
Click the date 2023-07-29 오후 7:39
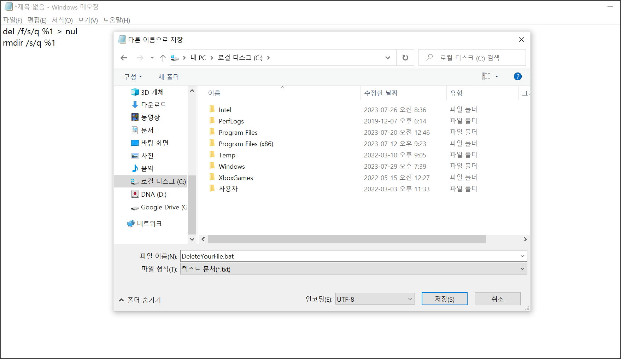tap(395, 166)
